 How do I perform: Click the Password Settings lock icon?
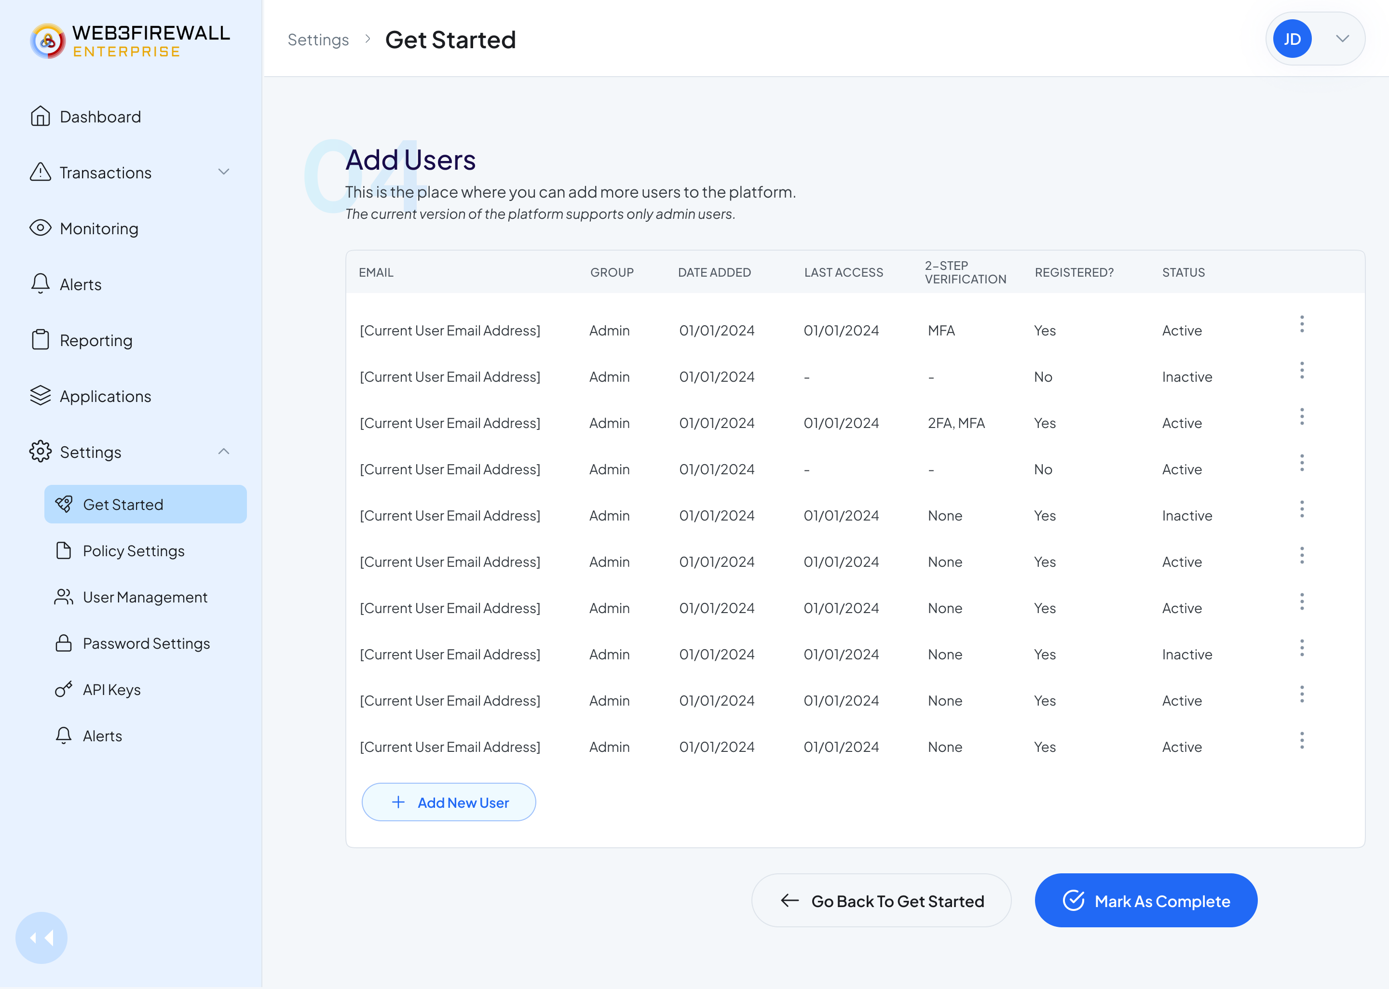tap(64, 643)
